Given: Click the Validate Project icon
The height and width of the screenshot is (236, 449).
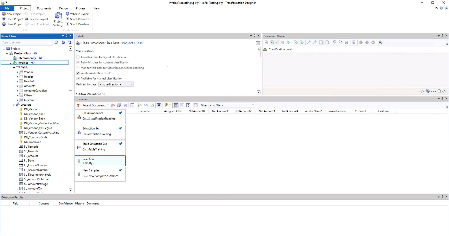Looking at the screenshot, I should tap(68, 14).
